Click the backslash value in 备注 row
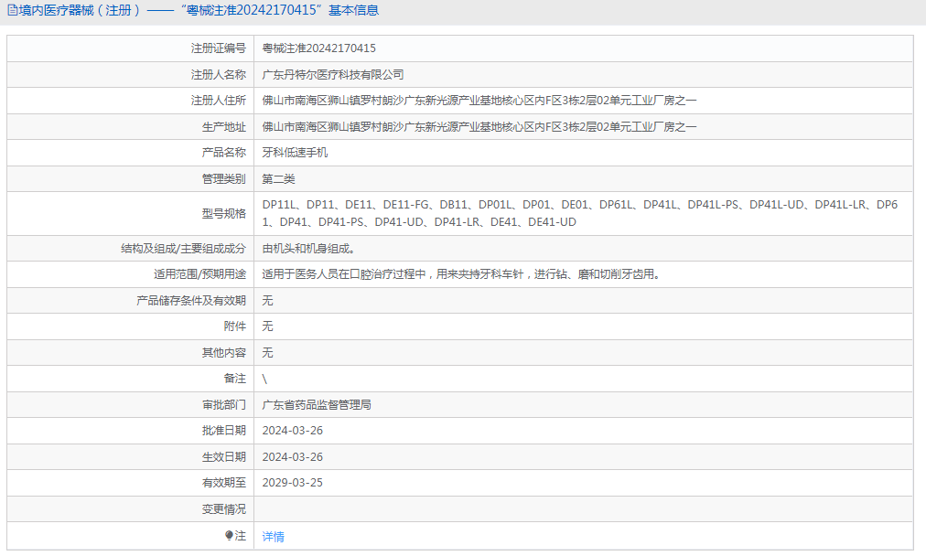 point(264,379)
